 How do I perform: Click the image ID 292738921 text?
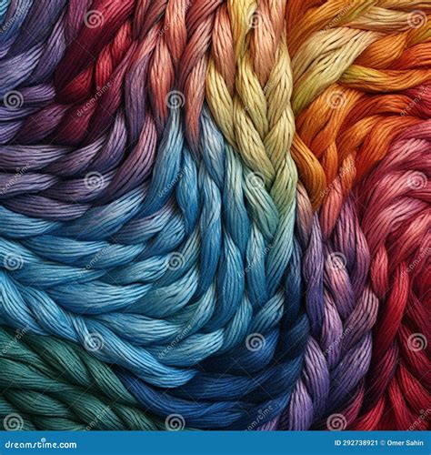coord(356,443)
